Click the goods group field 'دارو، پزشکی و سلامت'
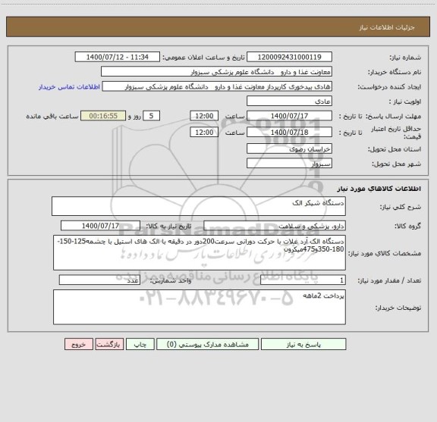437x422 pixels. point(275,226)
